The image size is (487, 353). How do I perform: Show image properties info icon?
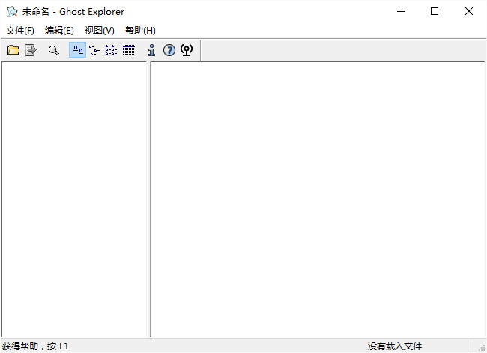pos(151,50)
